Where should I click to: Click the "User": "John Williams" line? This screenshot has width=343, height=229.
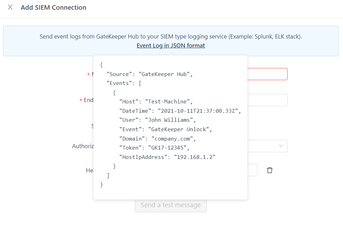point(158,120)
